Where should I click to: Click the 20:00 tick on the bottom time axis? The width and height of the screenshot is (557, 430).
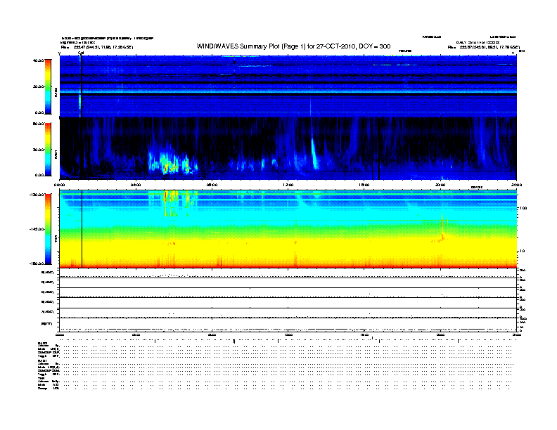point(440,335)
